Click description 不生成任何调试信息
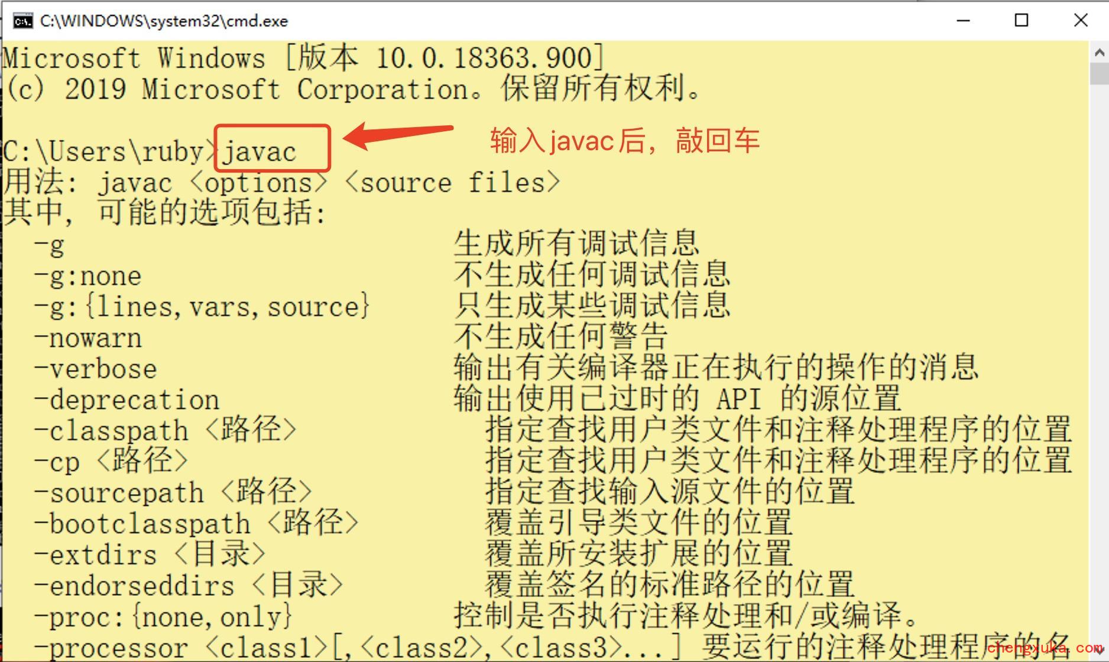 (592, 274)
